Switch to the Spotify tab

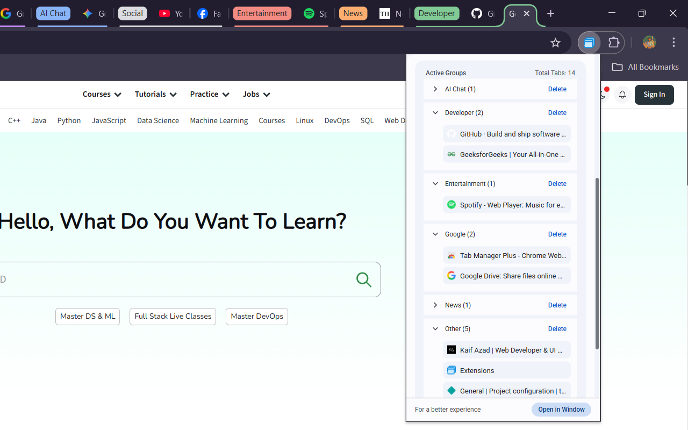click(x=315, y=13)
